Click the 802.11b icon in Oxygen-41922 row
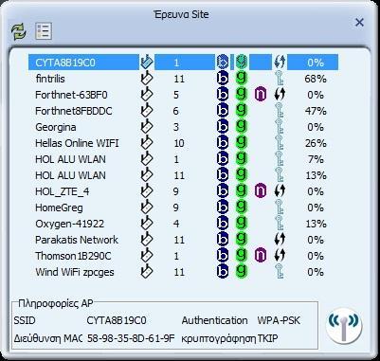The height and width of the screenshot is (361, 380). coord(223,224)
